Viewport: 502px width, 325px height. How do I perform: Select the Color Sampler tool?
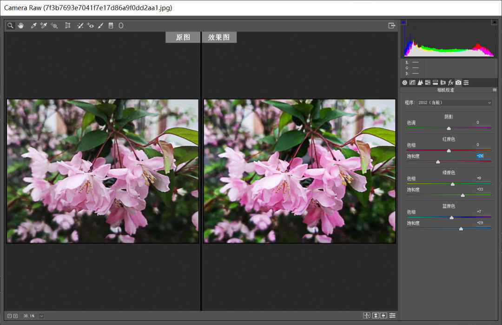(x=44, y=26)
